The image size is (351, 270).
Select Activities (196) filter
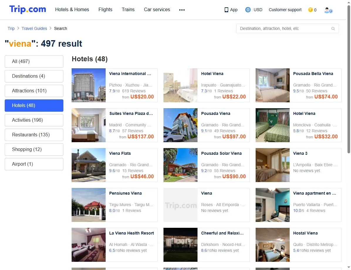[x=34, y=120]
